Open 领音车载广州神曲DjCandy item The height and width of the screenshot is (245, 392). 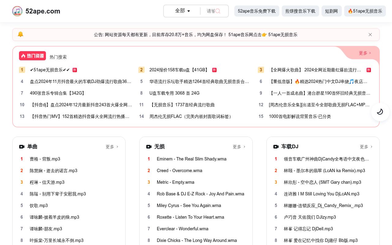[x=326, y=159]
